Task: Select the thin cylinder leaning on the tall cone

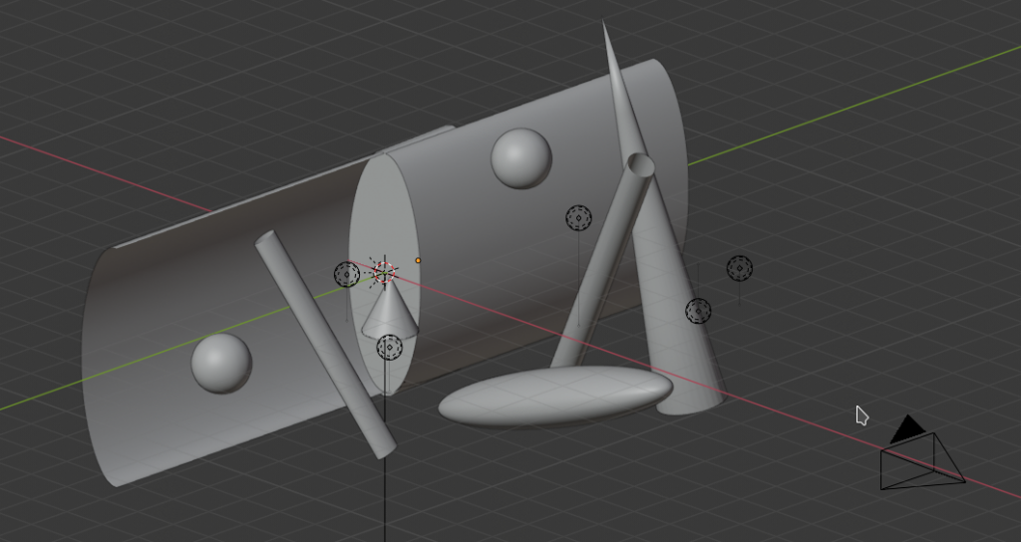Action: (x=602, y=260)
